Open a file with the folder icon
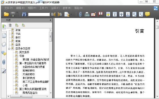Viewport: 159px width, 99px height. click(x=6, y=14)
